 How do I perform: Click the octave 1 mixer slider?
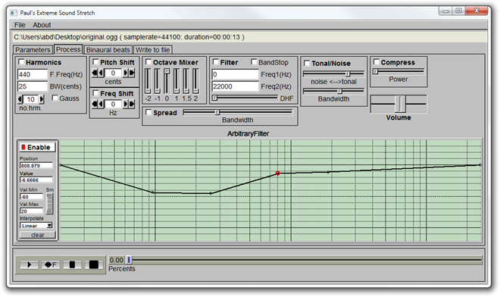click(x=177, y=81)
